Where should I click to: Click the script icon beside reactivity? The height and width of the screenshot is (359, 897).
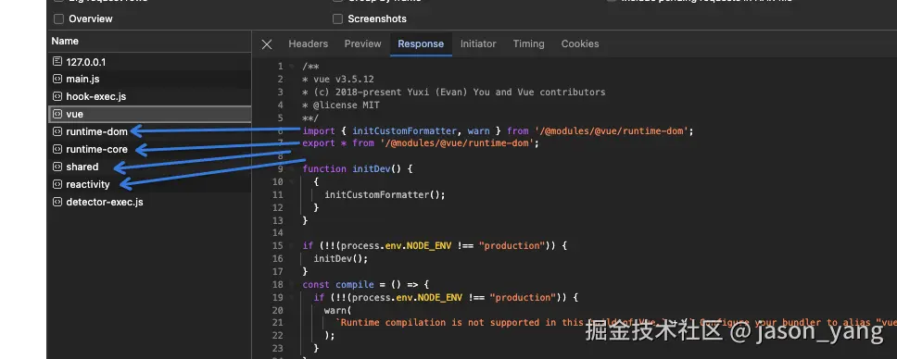click(57, 184)
